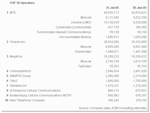Viewport: 150px width, 113px height.
Task: Select N.Novgorod Cellular Communications row
Action: pos(77,91)
